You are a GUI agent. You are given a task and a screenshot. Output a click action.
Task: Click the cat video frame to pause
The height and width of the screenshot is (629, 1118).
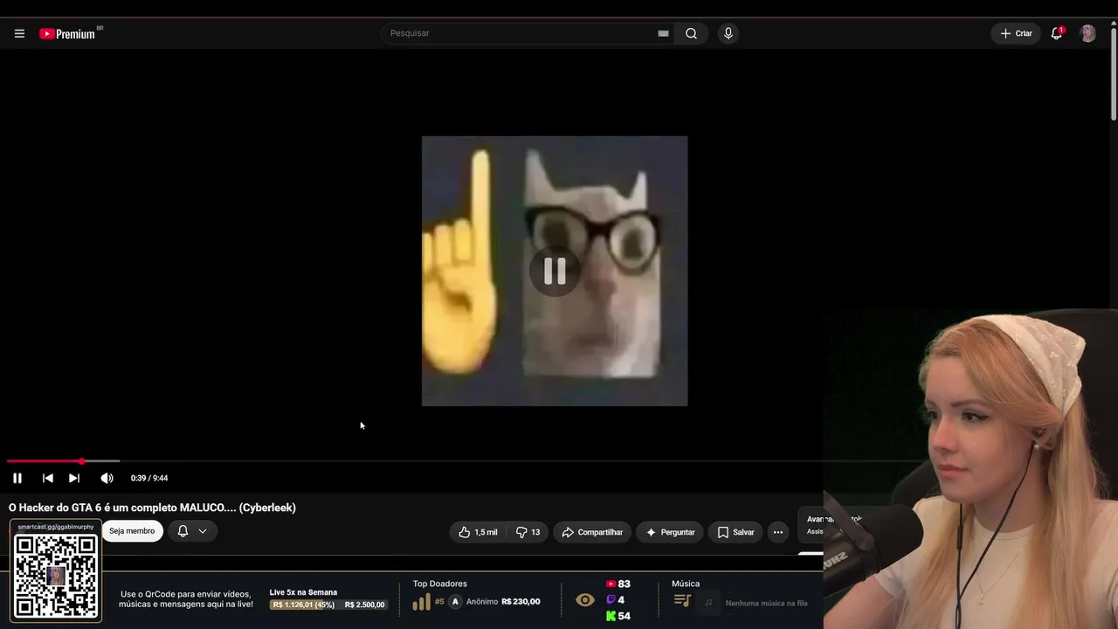click(x=555, y=271)
